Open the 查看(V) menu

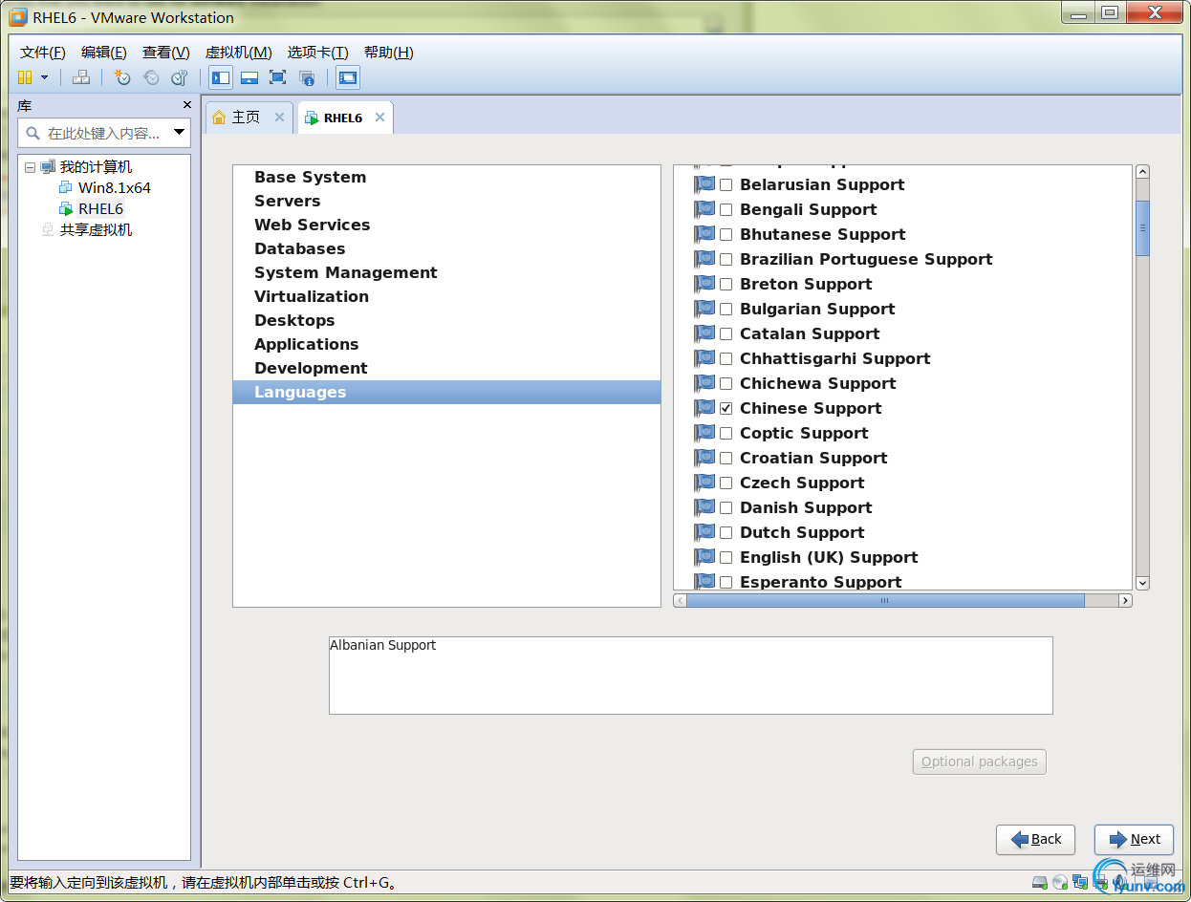click(x=166, y=53)
